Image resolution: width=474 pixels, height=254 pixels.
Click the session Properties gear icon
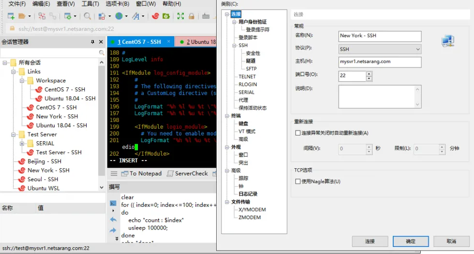[68, 16]
